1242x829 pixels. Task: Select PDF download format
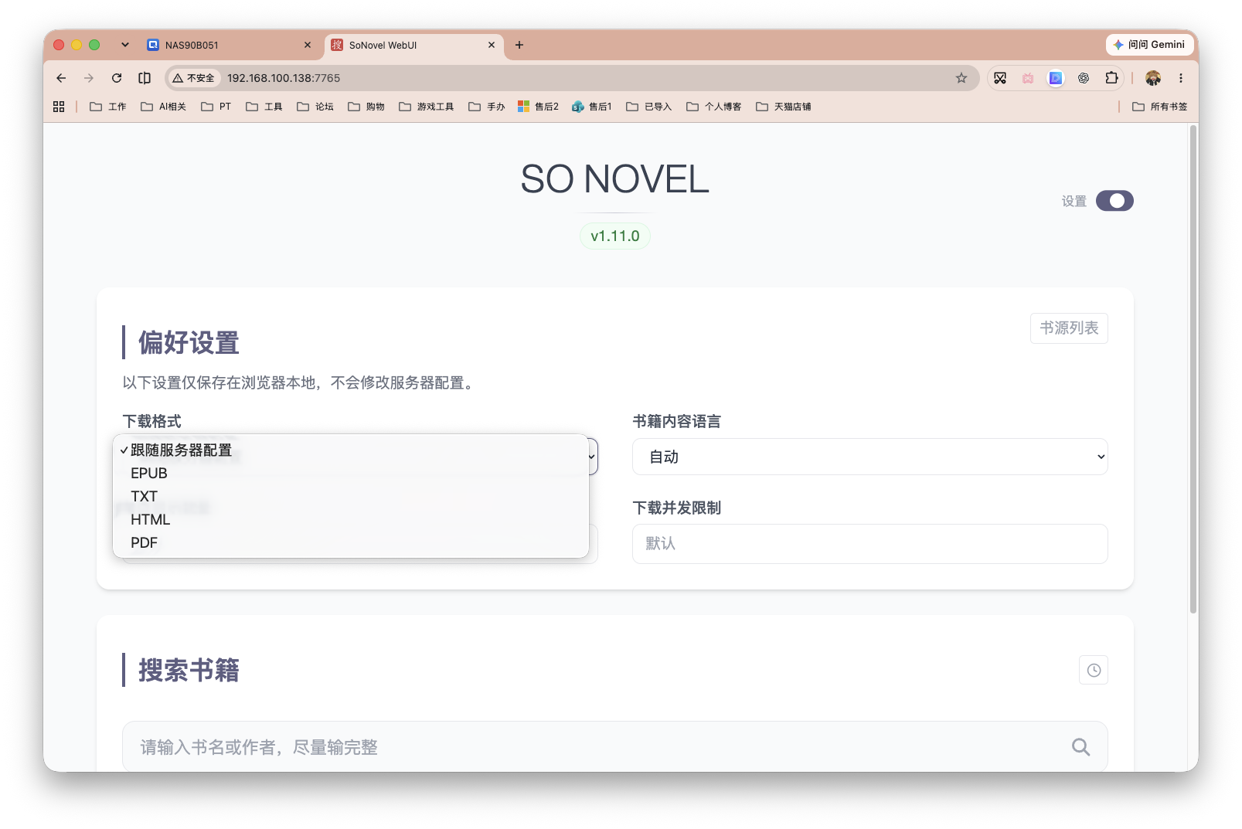pos(351,542)
